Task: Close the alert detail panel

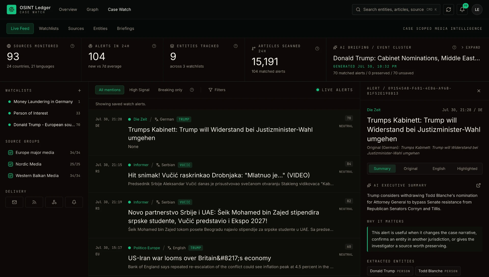Action: point(479,91)
